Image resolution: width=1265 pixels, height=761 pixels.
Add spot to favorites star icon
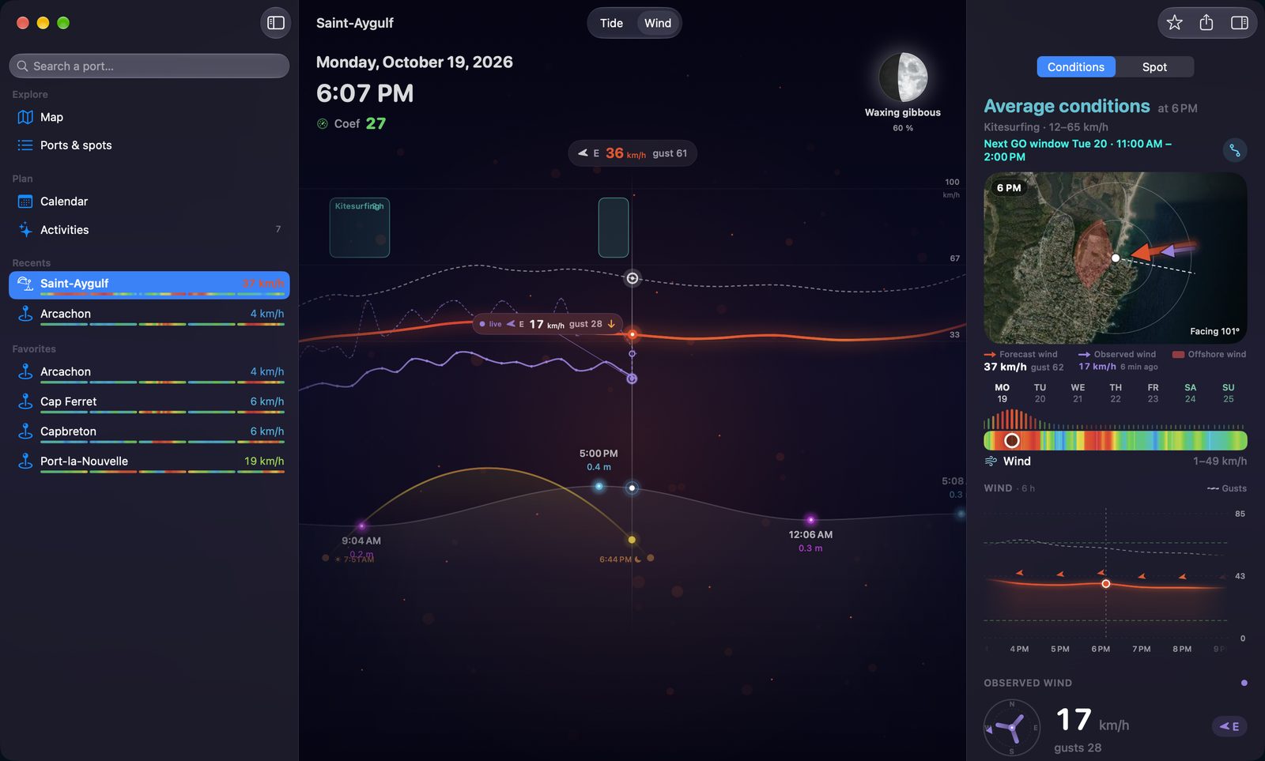(1174, 23)
